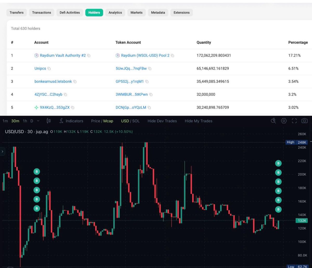Switch to the Defi Activities tab
The width and height of the screenshot is (312, 268).
point(70,13)
